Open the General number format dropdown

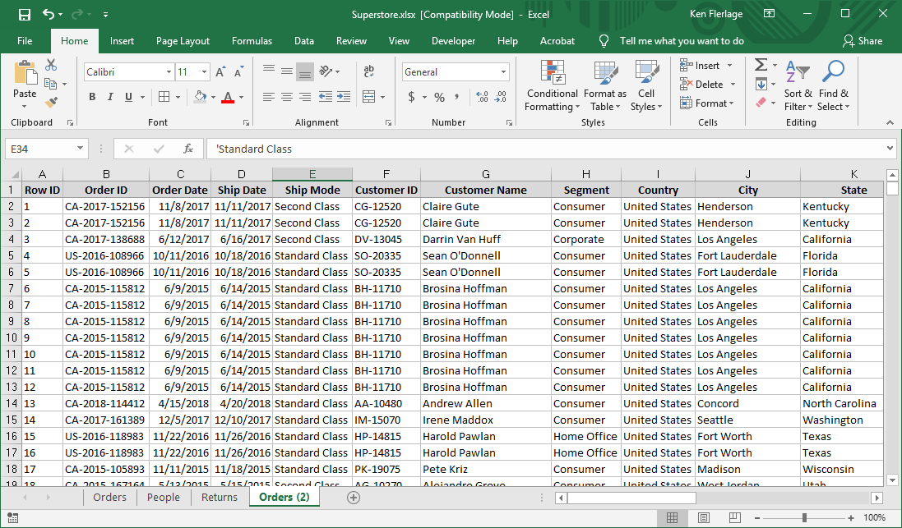(504, 72)
